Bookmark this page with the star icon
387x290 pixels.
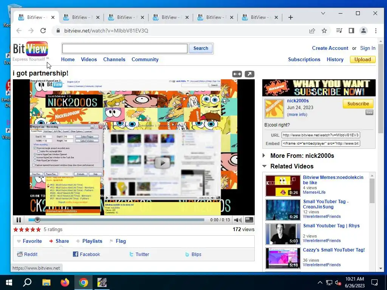coord(324,31)
